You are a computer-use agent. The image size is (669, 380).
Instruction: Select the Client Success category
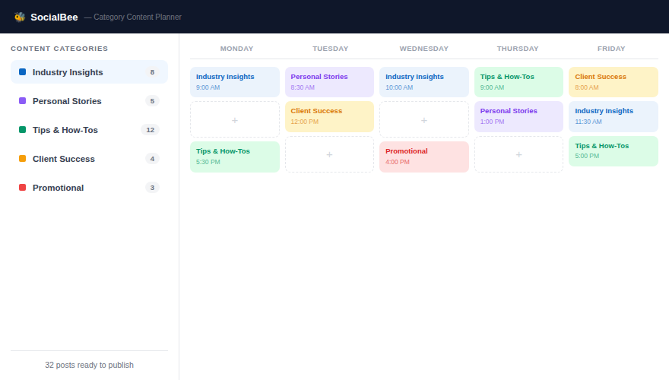point(64,159)
